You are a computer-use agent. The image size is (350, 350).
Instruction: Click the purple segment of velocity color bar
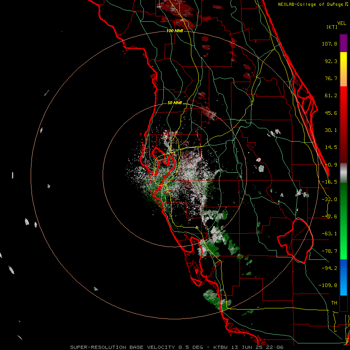click(343, 43)
